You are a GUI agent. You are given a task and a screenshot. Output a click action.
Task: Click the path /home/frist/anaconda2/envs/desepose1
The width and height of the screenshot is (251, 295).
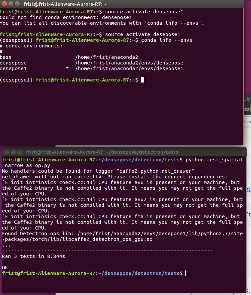tap(129, 68)
